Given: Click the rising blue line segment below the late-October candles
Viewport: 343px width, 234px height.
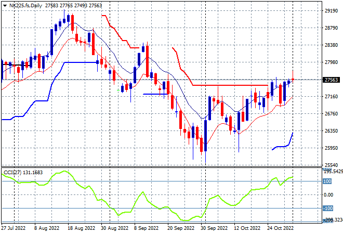Looking at the screenshot, I should pos(282,141).
